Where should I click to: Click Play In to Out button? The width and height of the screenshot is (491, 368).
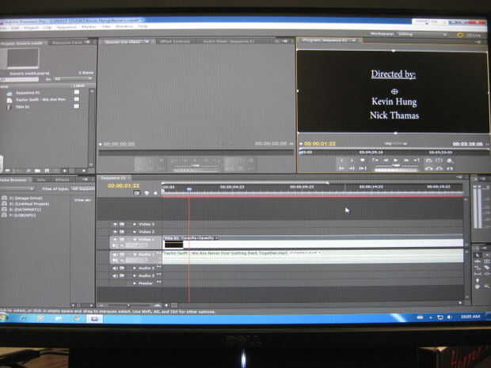click(x=362, y=168)
